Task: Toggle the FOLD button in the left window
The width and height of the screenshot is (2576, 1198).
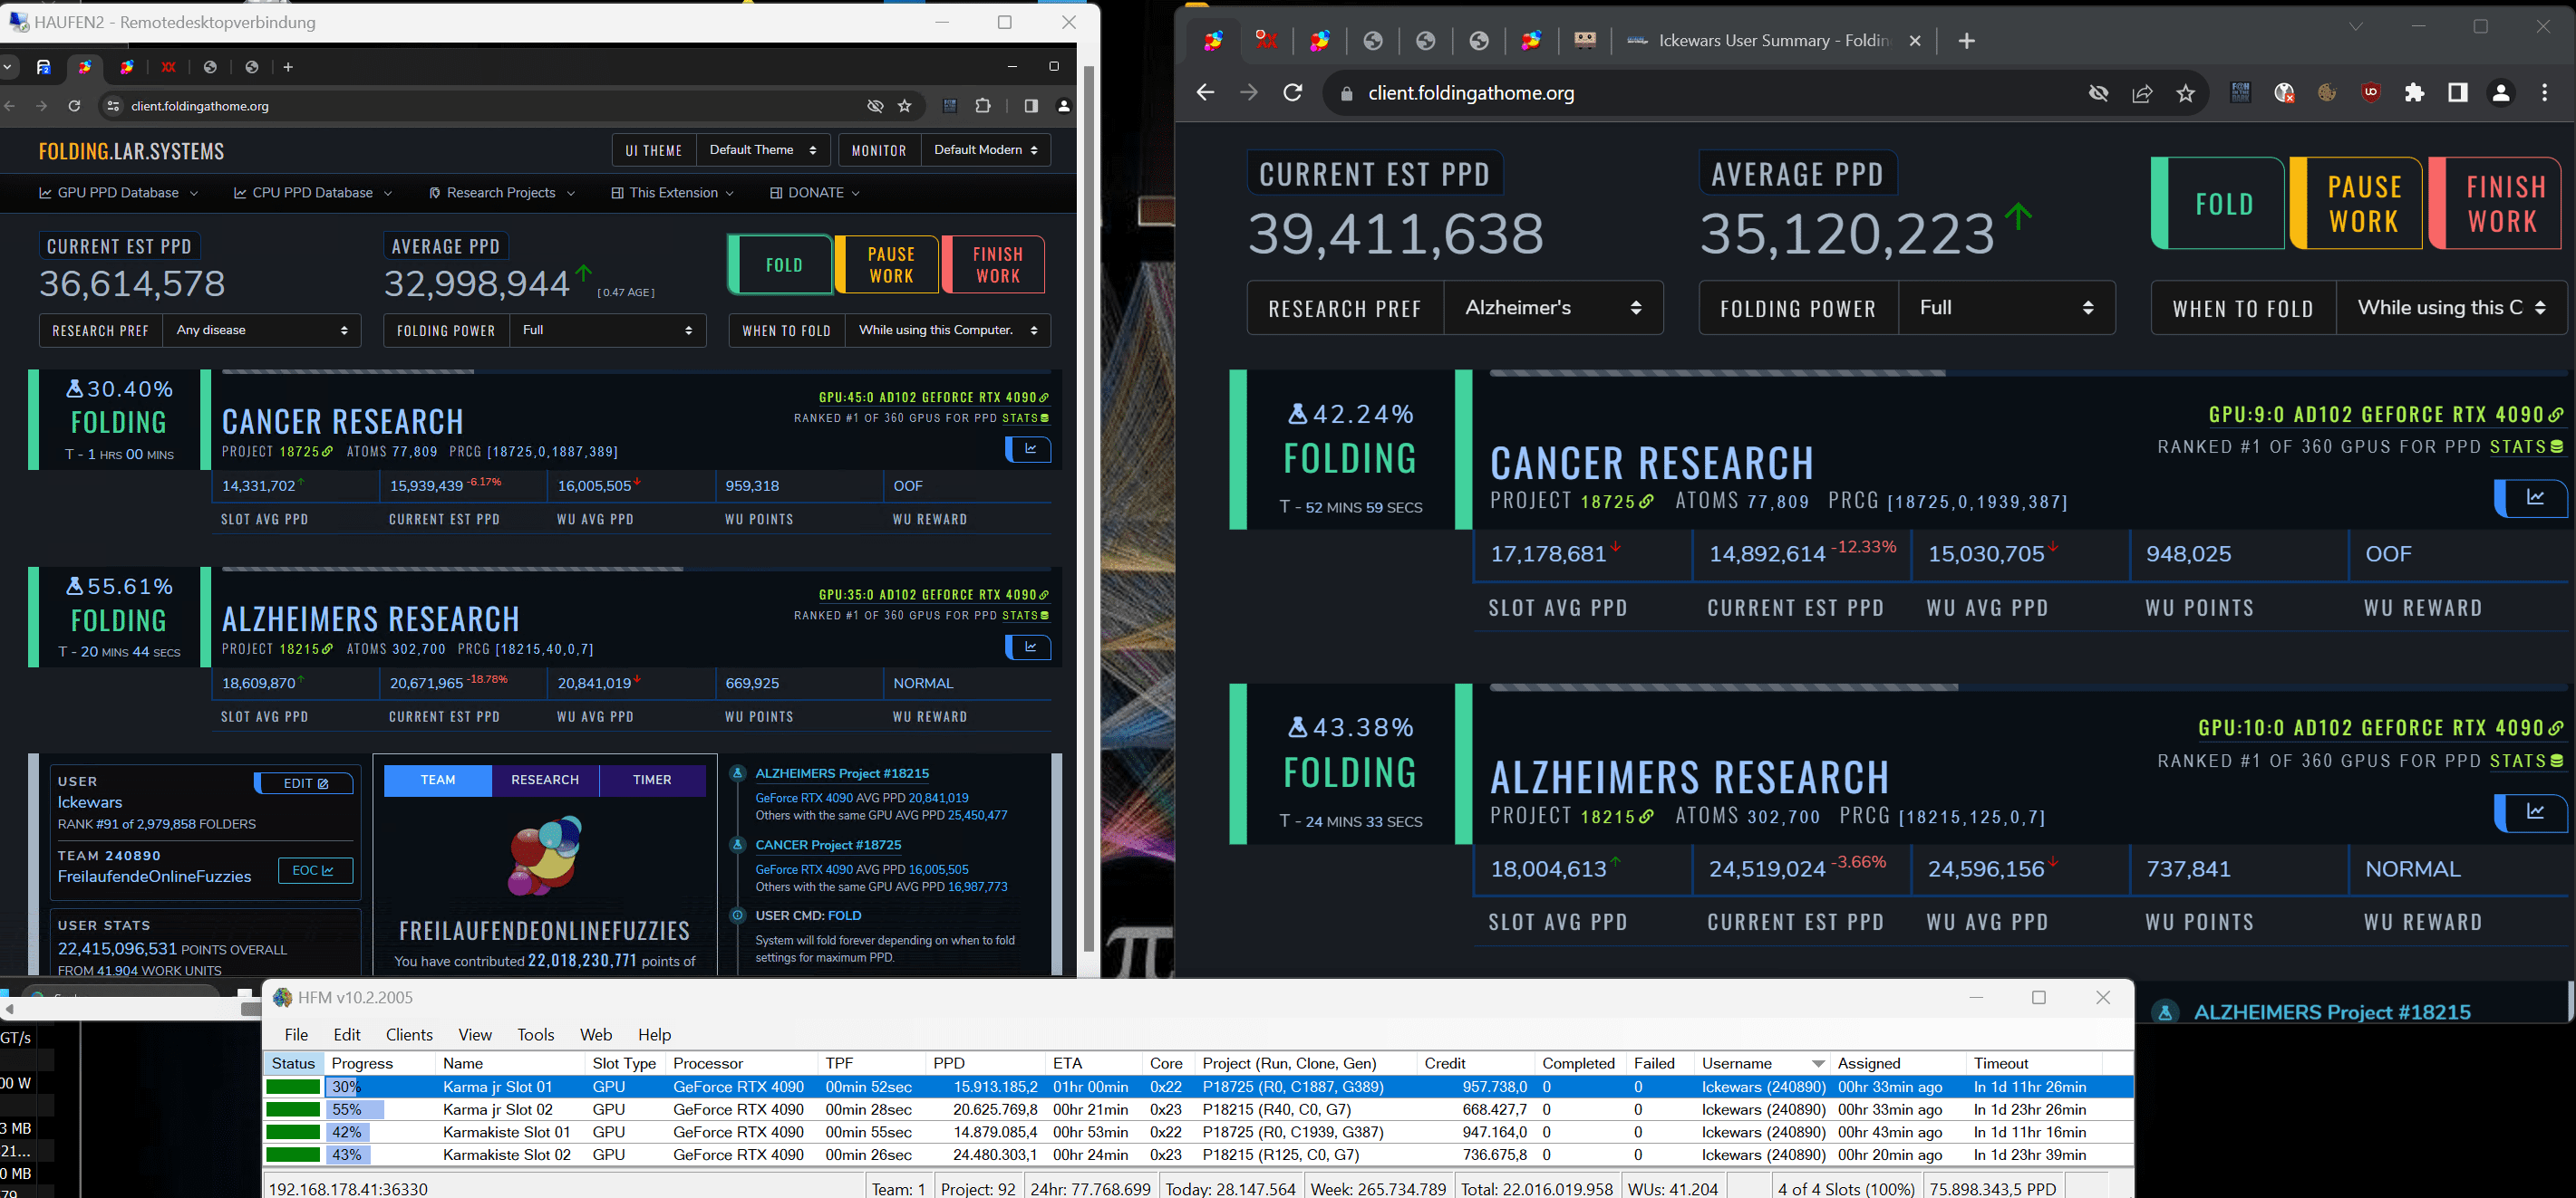Action: (x=783, y=264)
